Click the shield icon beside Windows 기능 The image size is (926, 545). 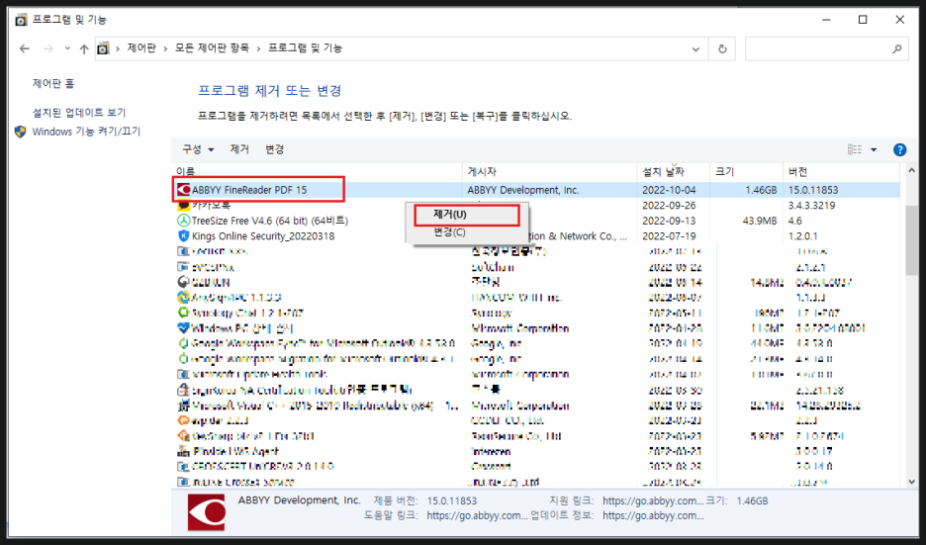click(x=21, y=132)
